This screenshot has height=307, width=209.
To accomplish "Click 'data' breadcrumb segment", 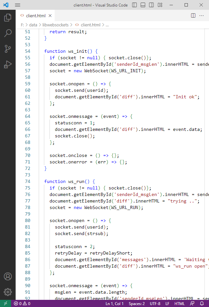I will pos(33,25).
